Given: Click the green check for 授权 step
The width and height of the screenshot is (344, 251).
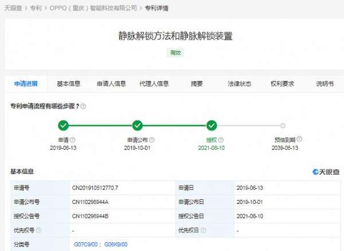Looking at the screenshot, I should (x=212, y=125).
